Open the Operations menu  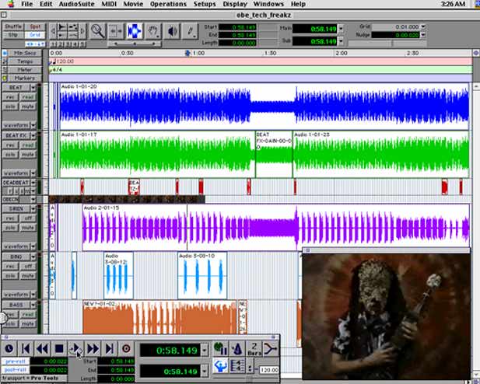(168, 4)
